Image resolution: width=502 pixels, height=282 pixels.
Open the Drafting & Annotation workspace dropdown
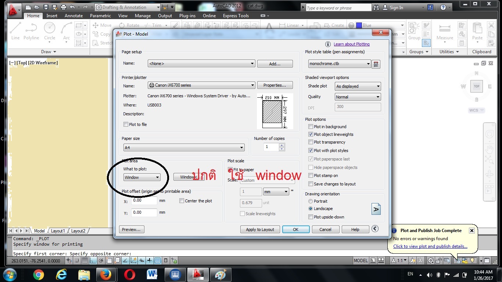[128, 7]
